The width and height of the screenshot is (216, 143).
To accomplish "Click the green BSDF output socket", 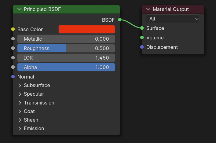I will tap(120, 20).
